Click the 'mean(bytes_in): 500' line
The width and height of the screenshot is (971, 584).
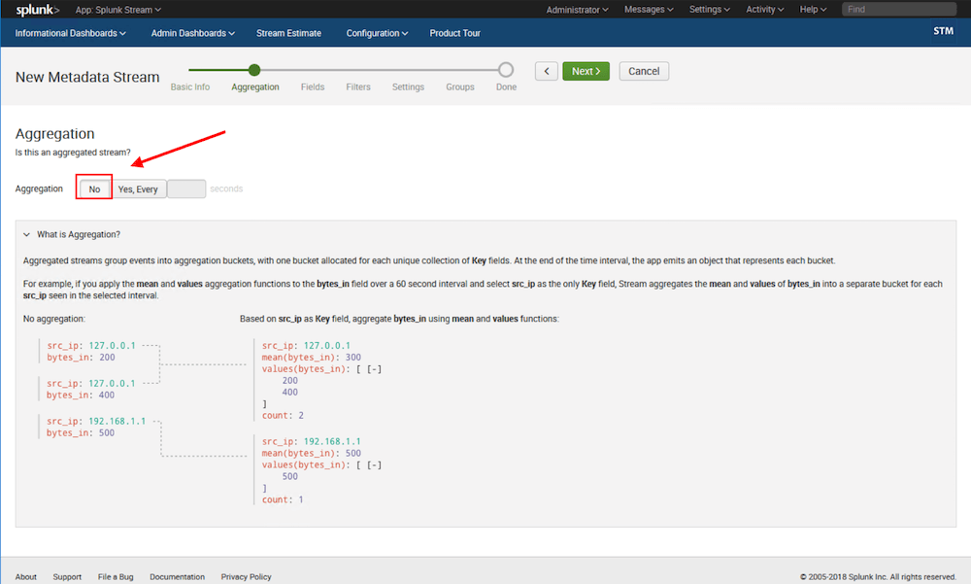pyautogui.click(x=312, y=453)
